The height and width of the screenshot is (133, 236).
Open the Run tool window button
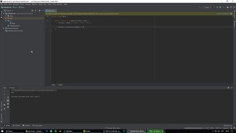point(7,126)
